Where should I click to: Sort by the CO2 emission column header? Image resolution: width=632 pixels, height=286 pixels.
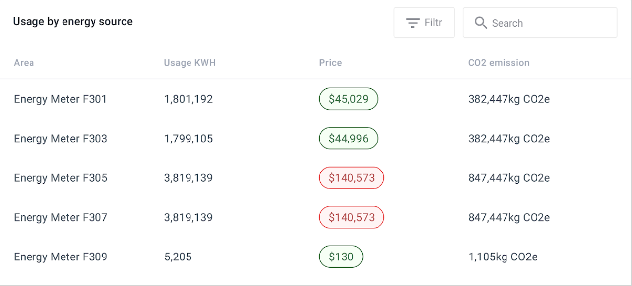click(499, 63)
